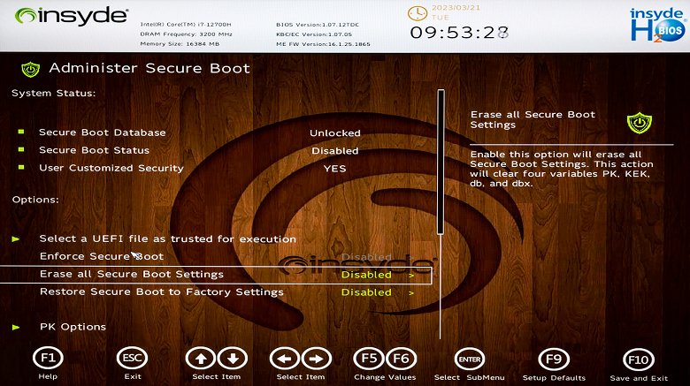Screen dimensions: 690x386
Task: Click the help panel Erase all Secure Boot heading
Action: pyautogui.click(x=533, y=119)
